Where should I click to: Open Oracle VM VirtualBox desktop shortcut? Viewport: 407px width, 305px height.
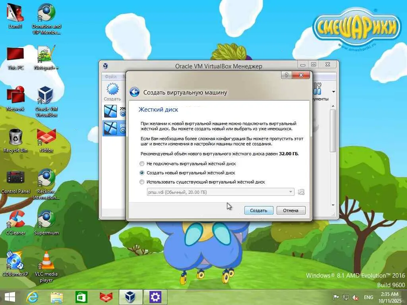pos(46,102)
